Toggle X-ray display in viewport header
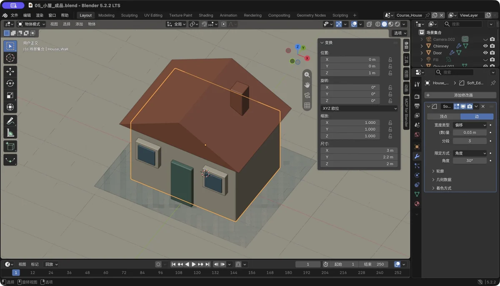This screenshot has width=500, height=286. coord(369,24)
